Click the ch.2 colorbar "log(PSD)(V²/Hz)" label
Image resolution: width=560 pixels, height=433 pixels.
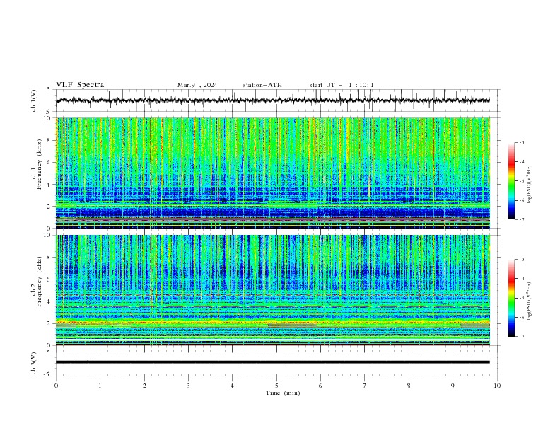tap(530, 301)
